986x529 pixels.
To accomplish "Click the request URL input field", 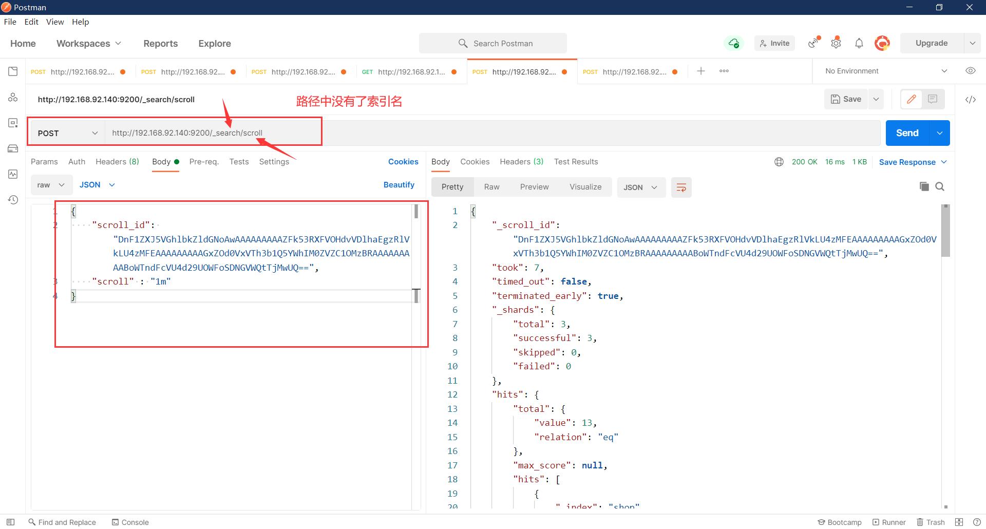I will click(x=493, y=133).
